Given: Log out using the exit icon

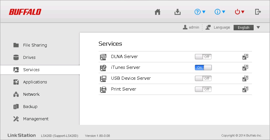Looking at the screenshot, I should pos(258,12).
